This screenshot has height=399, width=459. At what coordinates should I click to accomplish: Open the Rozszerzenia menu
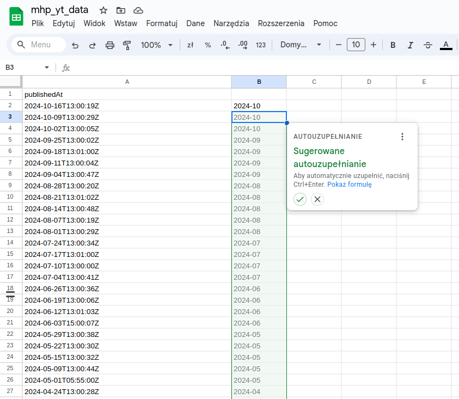(x=281, y=23)
